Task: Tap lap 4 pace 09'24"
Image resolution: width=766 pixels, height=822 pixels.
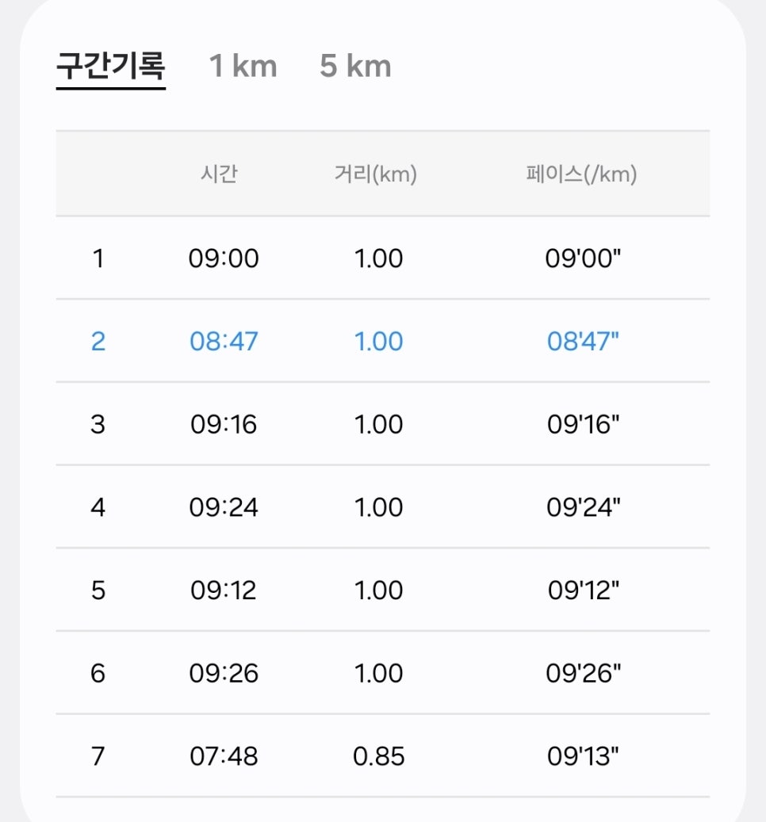Action: click(583, 507)
